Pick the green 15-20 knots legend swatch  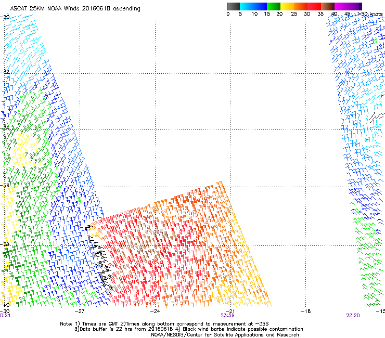(x=274, y=6)
